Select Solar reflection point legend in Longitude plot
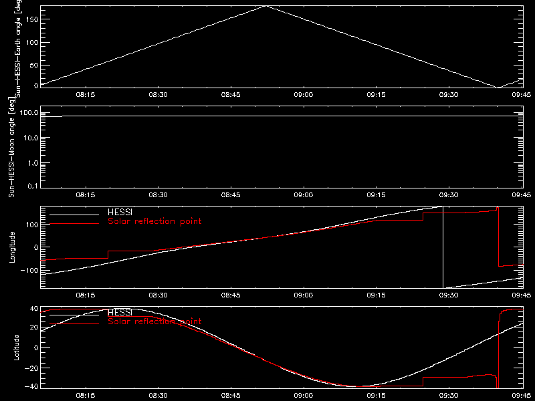 click(154, 221)
